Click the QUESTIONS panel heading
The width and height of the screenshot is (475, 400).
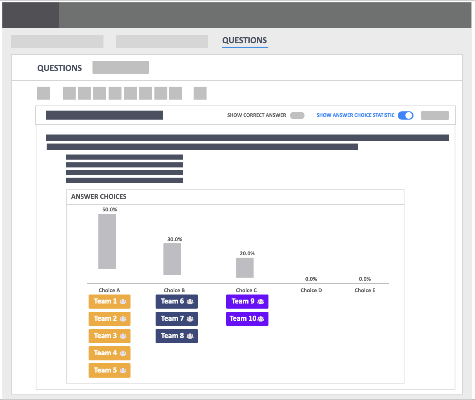coord(60,68)
